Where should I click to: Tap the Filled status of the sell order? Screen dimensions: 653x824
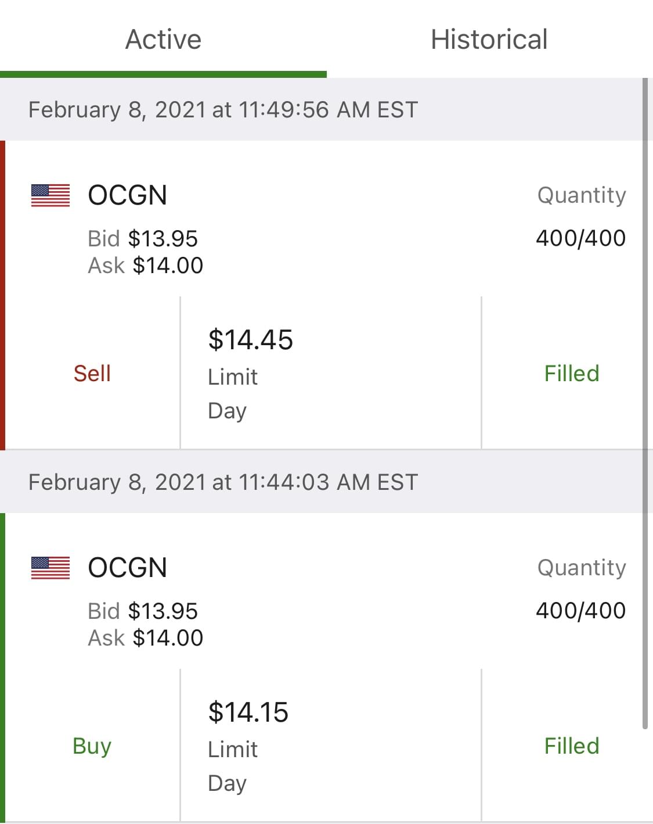(x=571, y=373)
